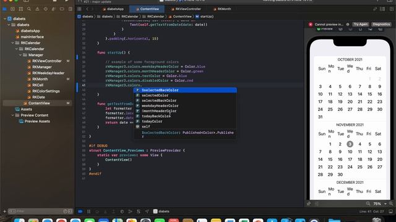Toggle bottom-right debug area panel icon
The width and height of the screenshot is (396, 222).
[x=390, y=212]
